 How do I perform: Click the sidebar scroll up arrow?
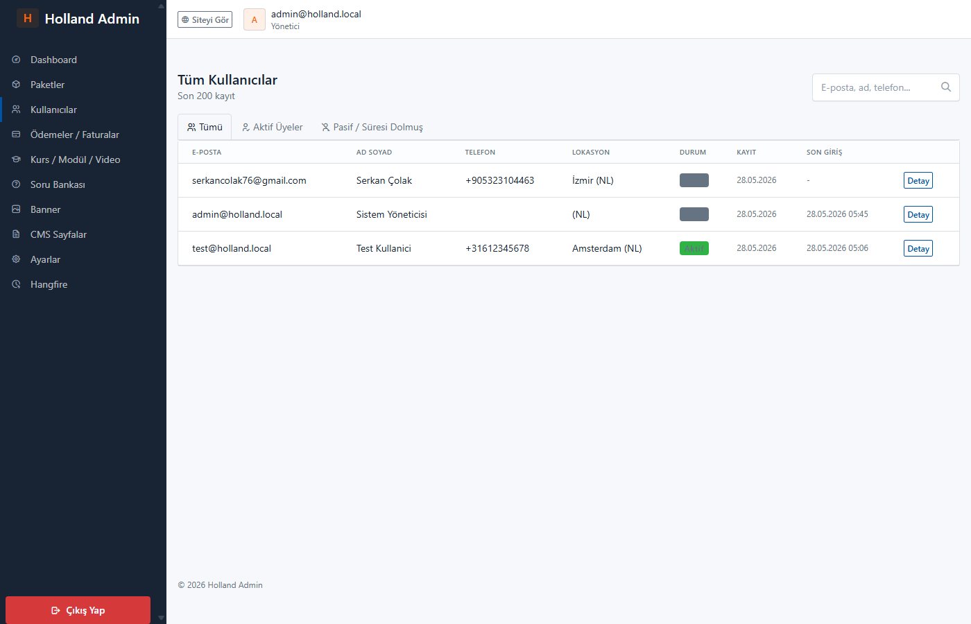161,6
